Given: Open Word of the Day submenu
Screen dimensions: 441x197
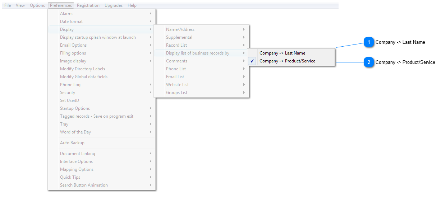Looking at the screenshot, I should pos(102,132).
